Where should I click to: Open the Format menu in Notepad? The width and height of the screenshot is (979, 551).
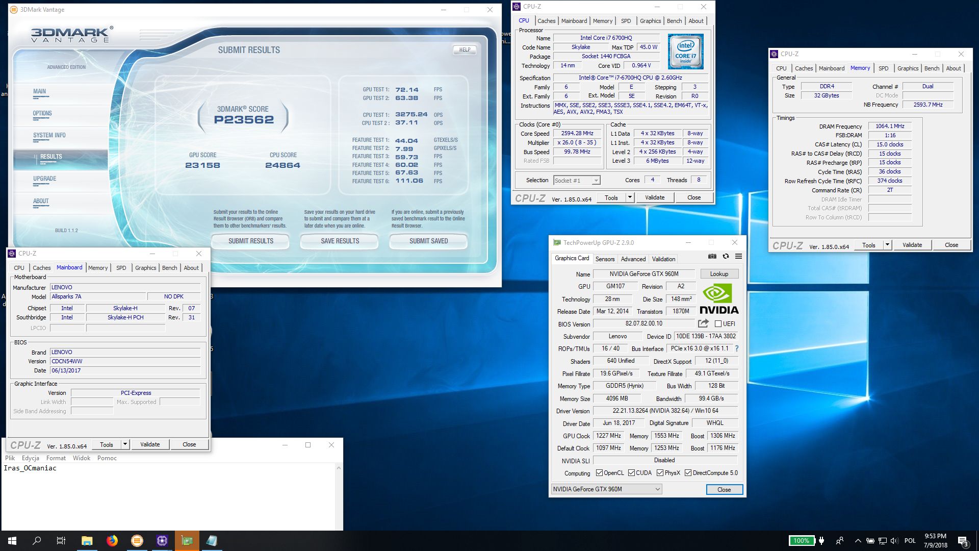pyautogui.click(x=56, y=458)
